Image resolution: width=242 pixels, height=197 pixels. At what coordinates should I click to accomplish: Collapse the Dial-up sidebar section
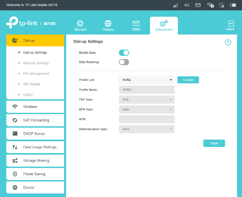[x=35, y=40]
